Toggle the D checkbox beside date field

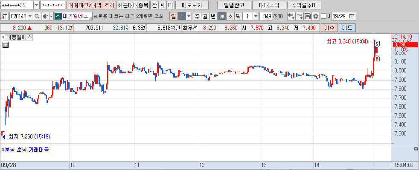pyautogui.click(x=323, y=16)
